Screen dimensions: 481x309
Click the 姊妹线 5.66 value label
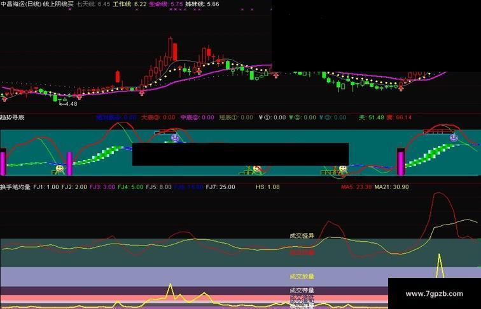(x=202, y=4)
